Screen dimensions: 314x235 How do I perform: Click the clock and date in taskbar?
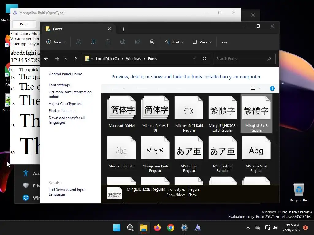pyautogui.click(x=291, y=228)
